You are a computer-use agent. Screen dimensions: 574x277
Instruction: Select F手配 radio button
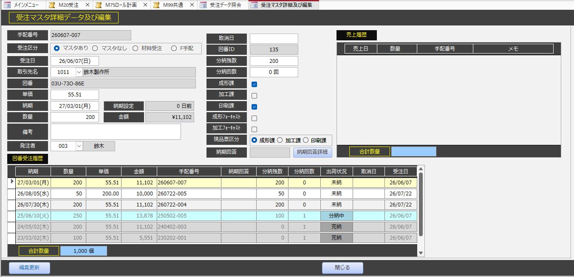pos(174,48)
